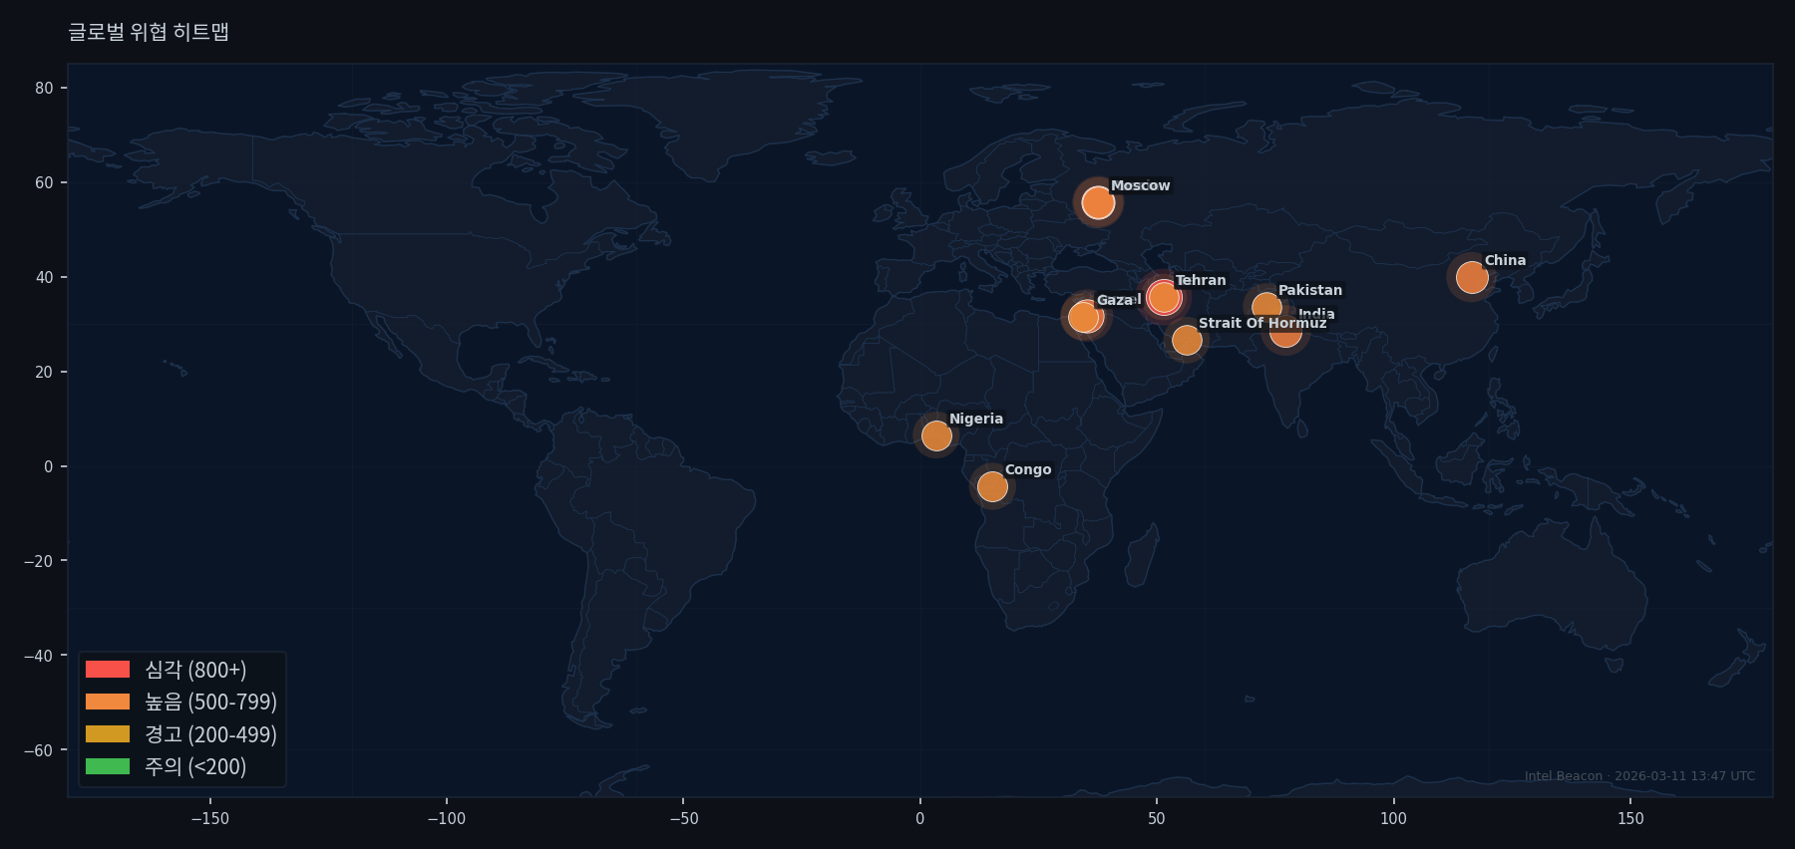Viewport: 1795px width, 849px height.
Task: Click the 0 tick on latitude axis
Action: point(49,466)
